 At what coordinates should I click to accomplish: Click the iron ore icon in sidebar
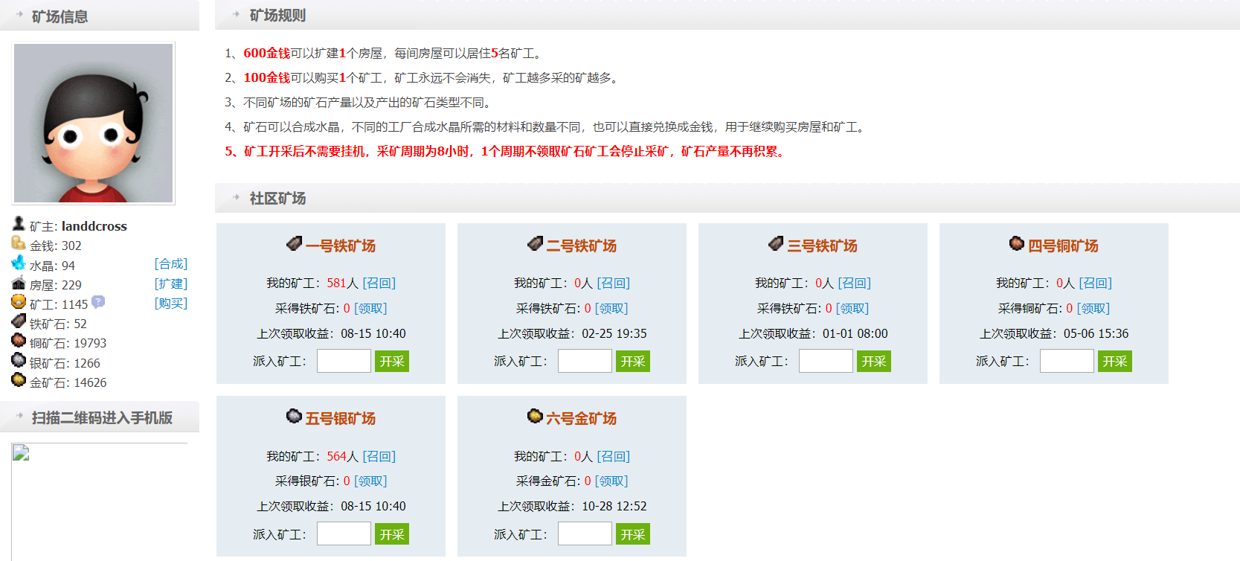[x=19, y=321]
